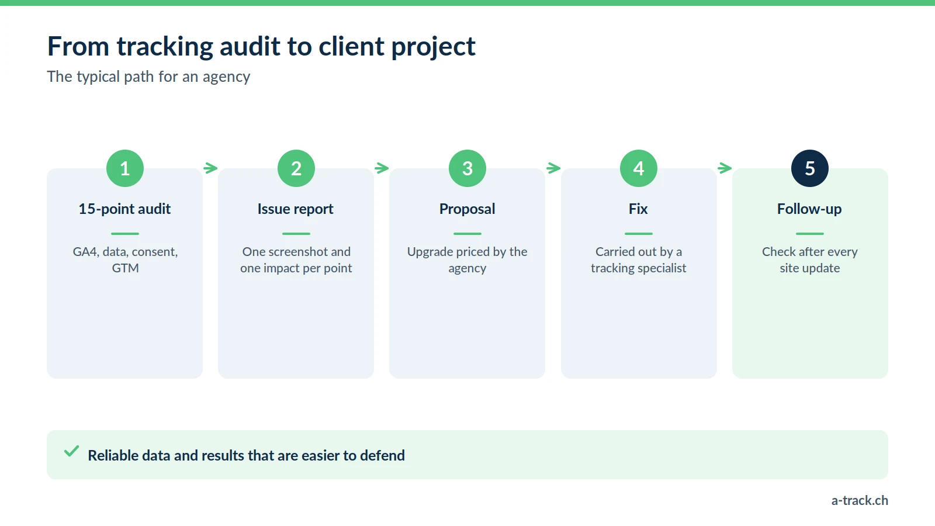Screen dimensions: 935x526
Task: Select the slide title 'From tracking audit to client project'
Action: 261,47
